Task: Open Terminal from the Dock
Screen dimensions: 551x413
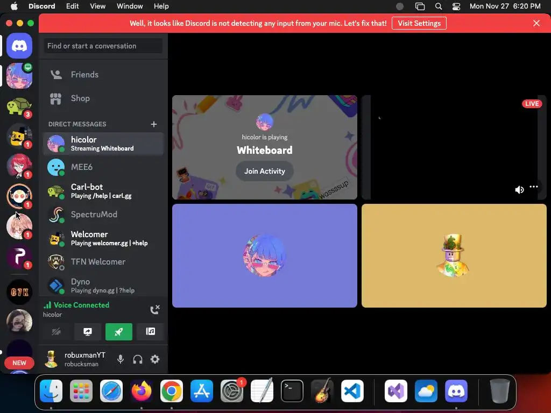Action: [292, 390]
